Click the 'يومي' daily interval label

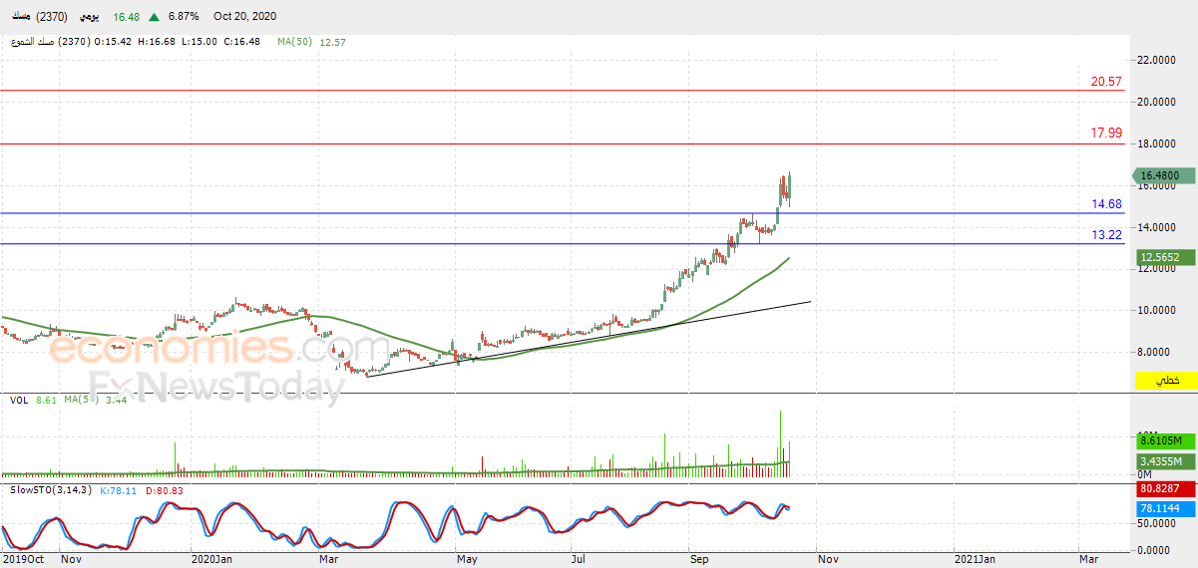point(88,17)
